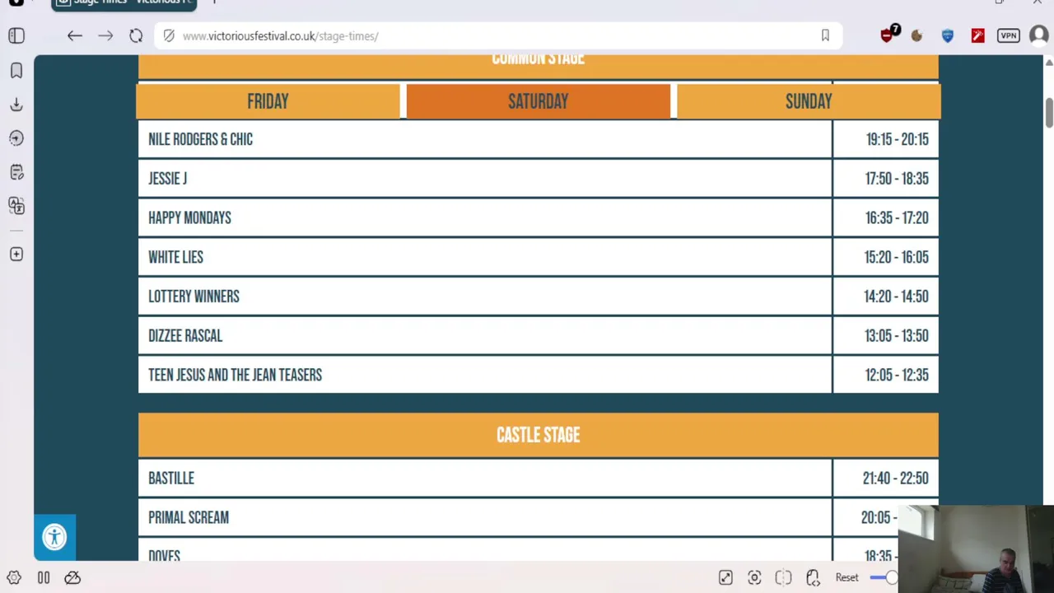
Task: Open browser settings gear in status bar
Action: (14, 578)
